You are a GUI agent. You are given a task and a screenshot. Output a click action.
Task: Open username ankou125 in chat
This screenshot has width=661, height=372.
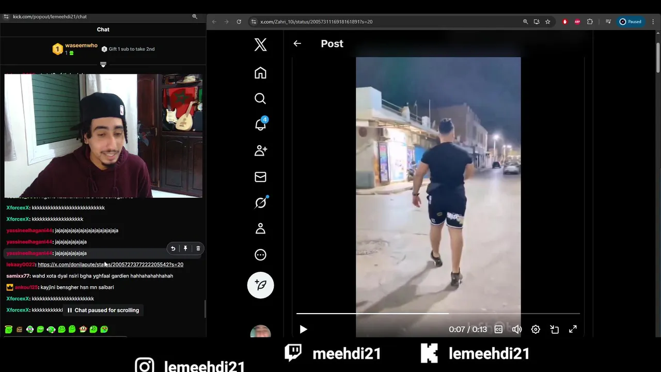tap(26, 287)
